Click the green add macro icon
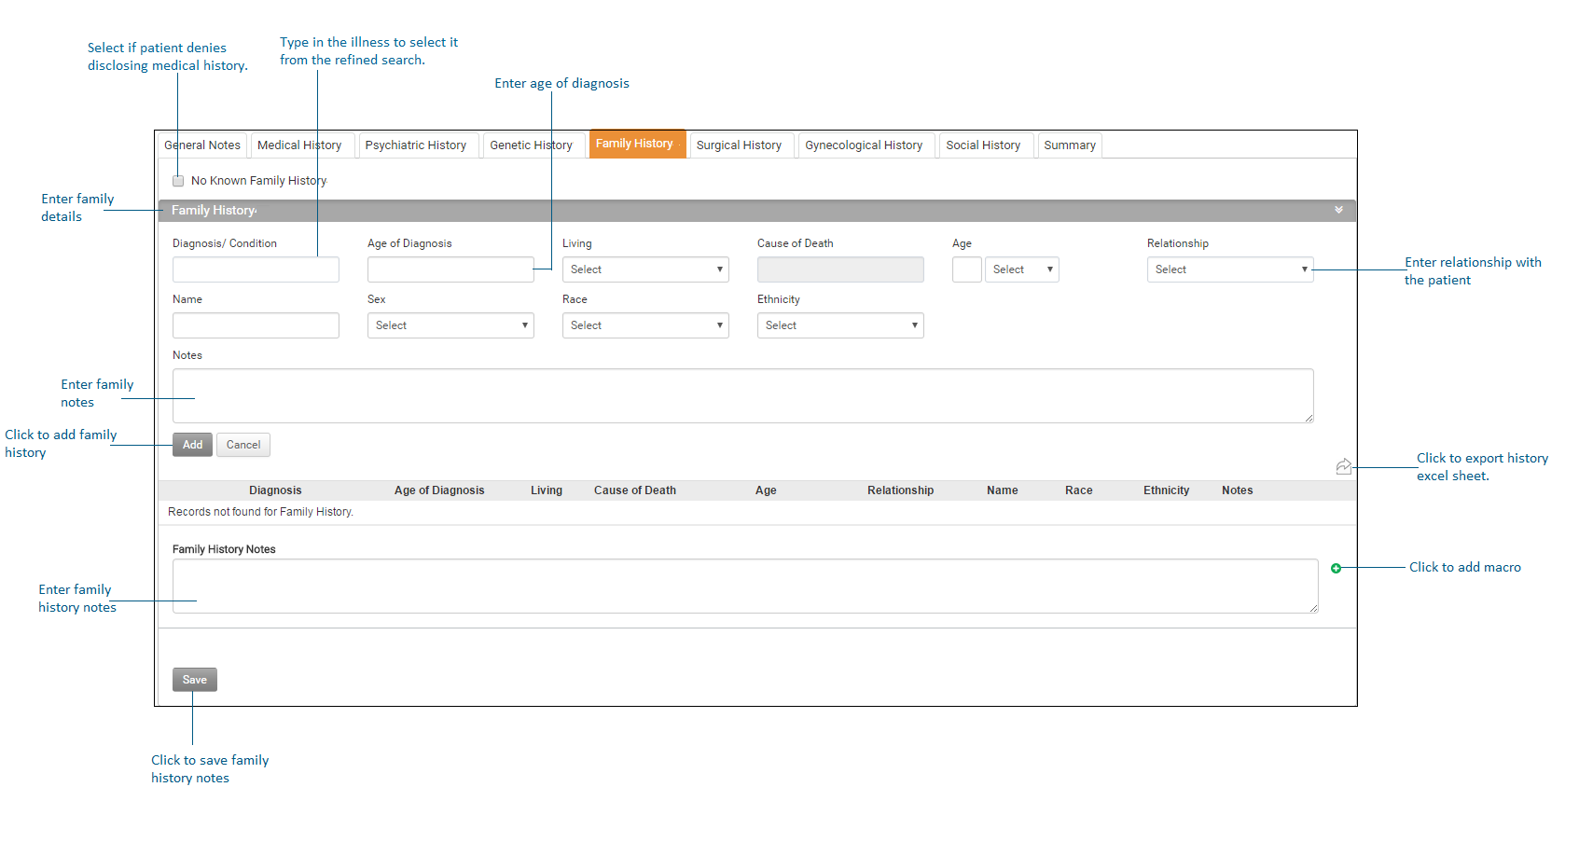The height and width of the screenshot is (856, 1593). (x=1336, y=568)
